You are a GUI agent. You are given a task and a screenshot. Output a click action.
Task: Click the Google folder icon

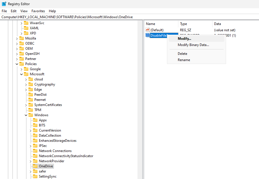(26, 69)
